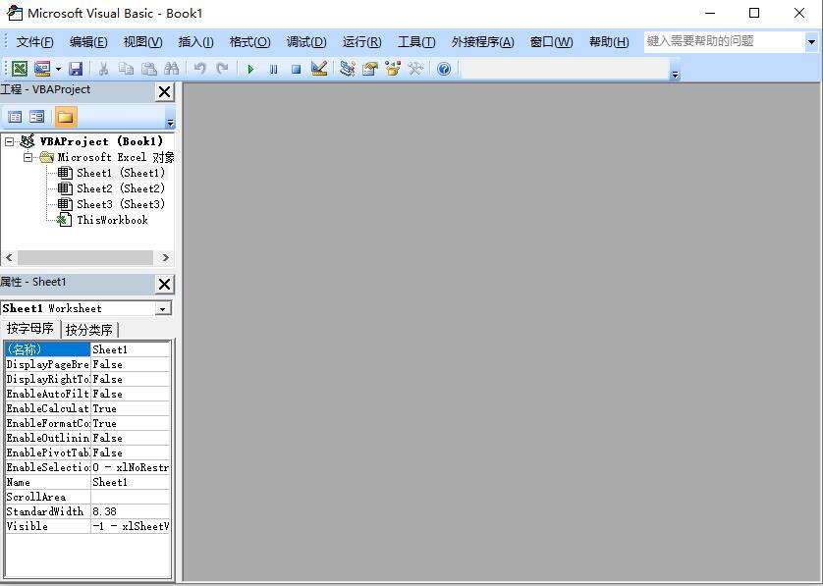
Task: Open 工具(T) menu
Action: click(x=416, y=42)
